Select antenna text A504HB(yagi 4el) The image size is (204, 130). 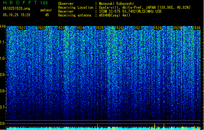click(x=114, y=15)
